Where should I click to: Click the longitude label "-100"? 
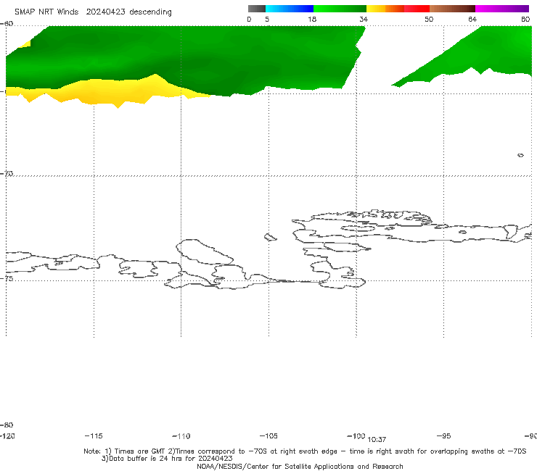[x=356, y=436]
